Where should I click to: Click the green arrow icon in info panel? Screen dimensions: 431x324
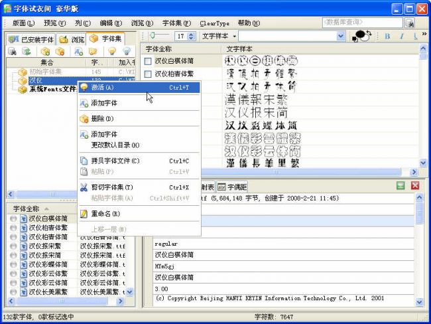pyautogui.click(x=400, y=187)
